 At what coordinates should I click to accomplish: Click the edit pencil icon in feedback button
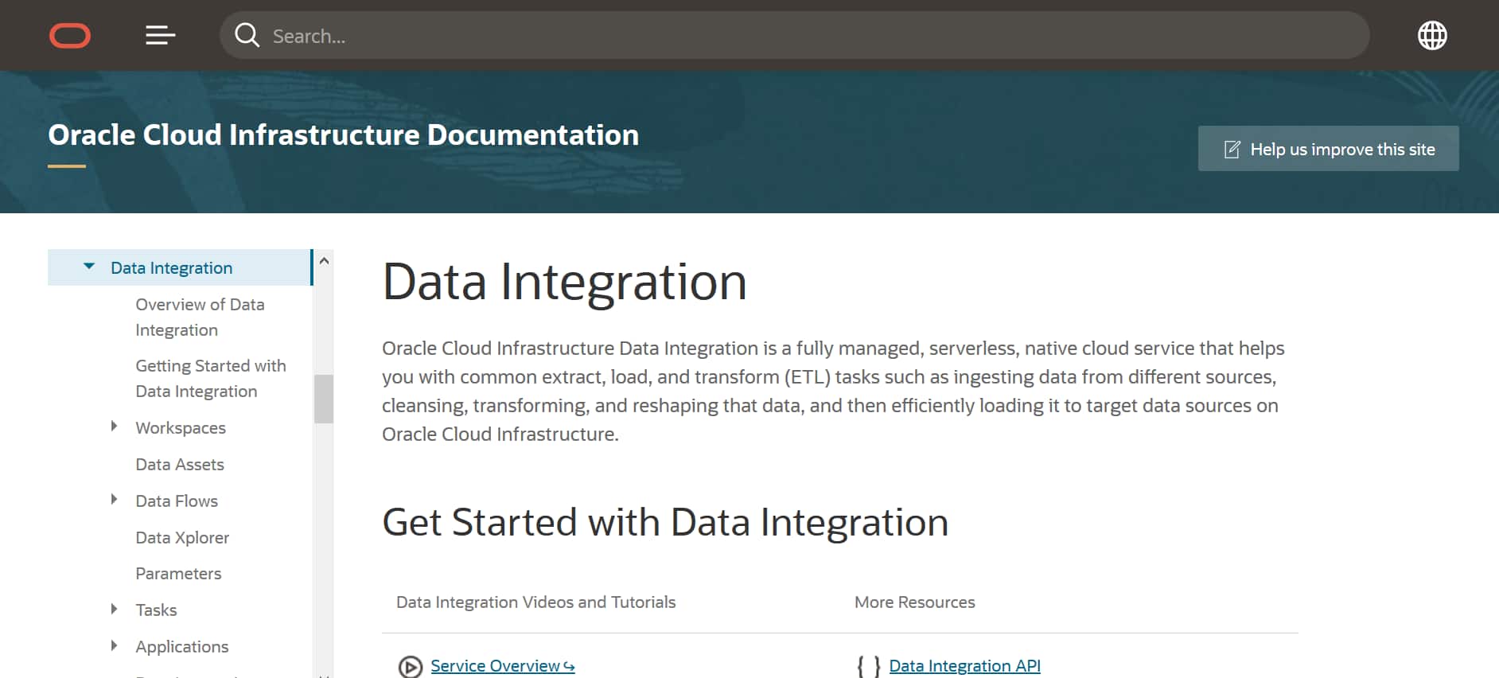(x=1232, y=149)
